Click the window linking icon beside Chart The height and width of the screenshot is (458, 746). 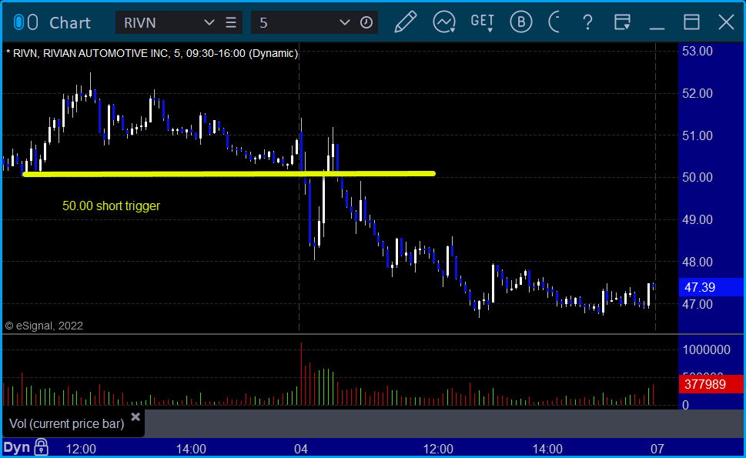point(25,22)
